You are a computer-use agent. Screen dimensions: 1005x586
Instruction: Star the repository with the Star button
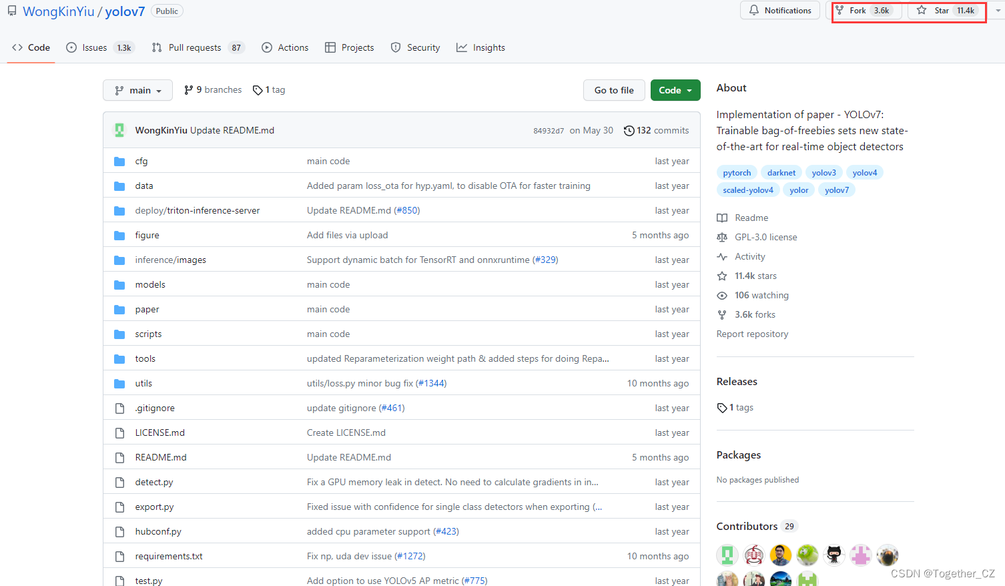(x=948, y=11)
